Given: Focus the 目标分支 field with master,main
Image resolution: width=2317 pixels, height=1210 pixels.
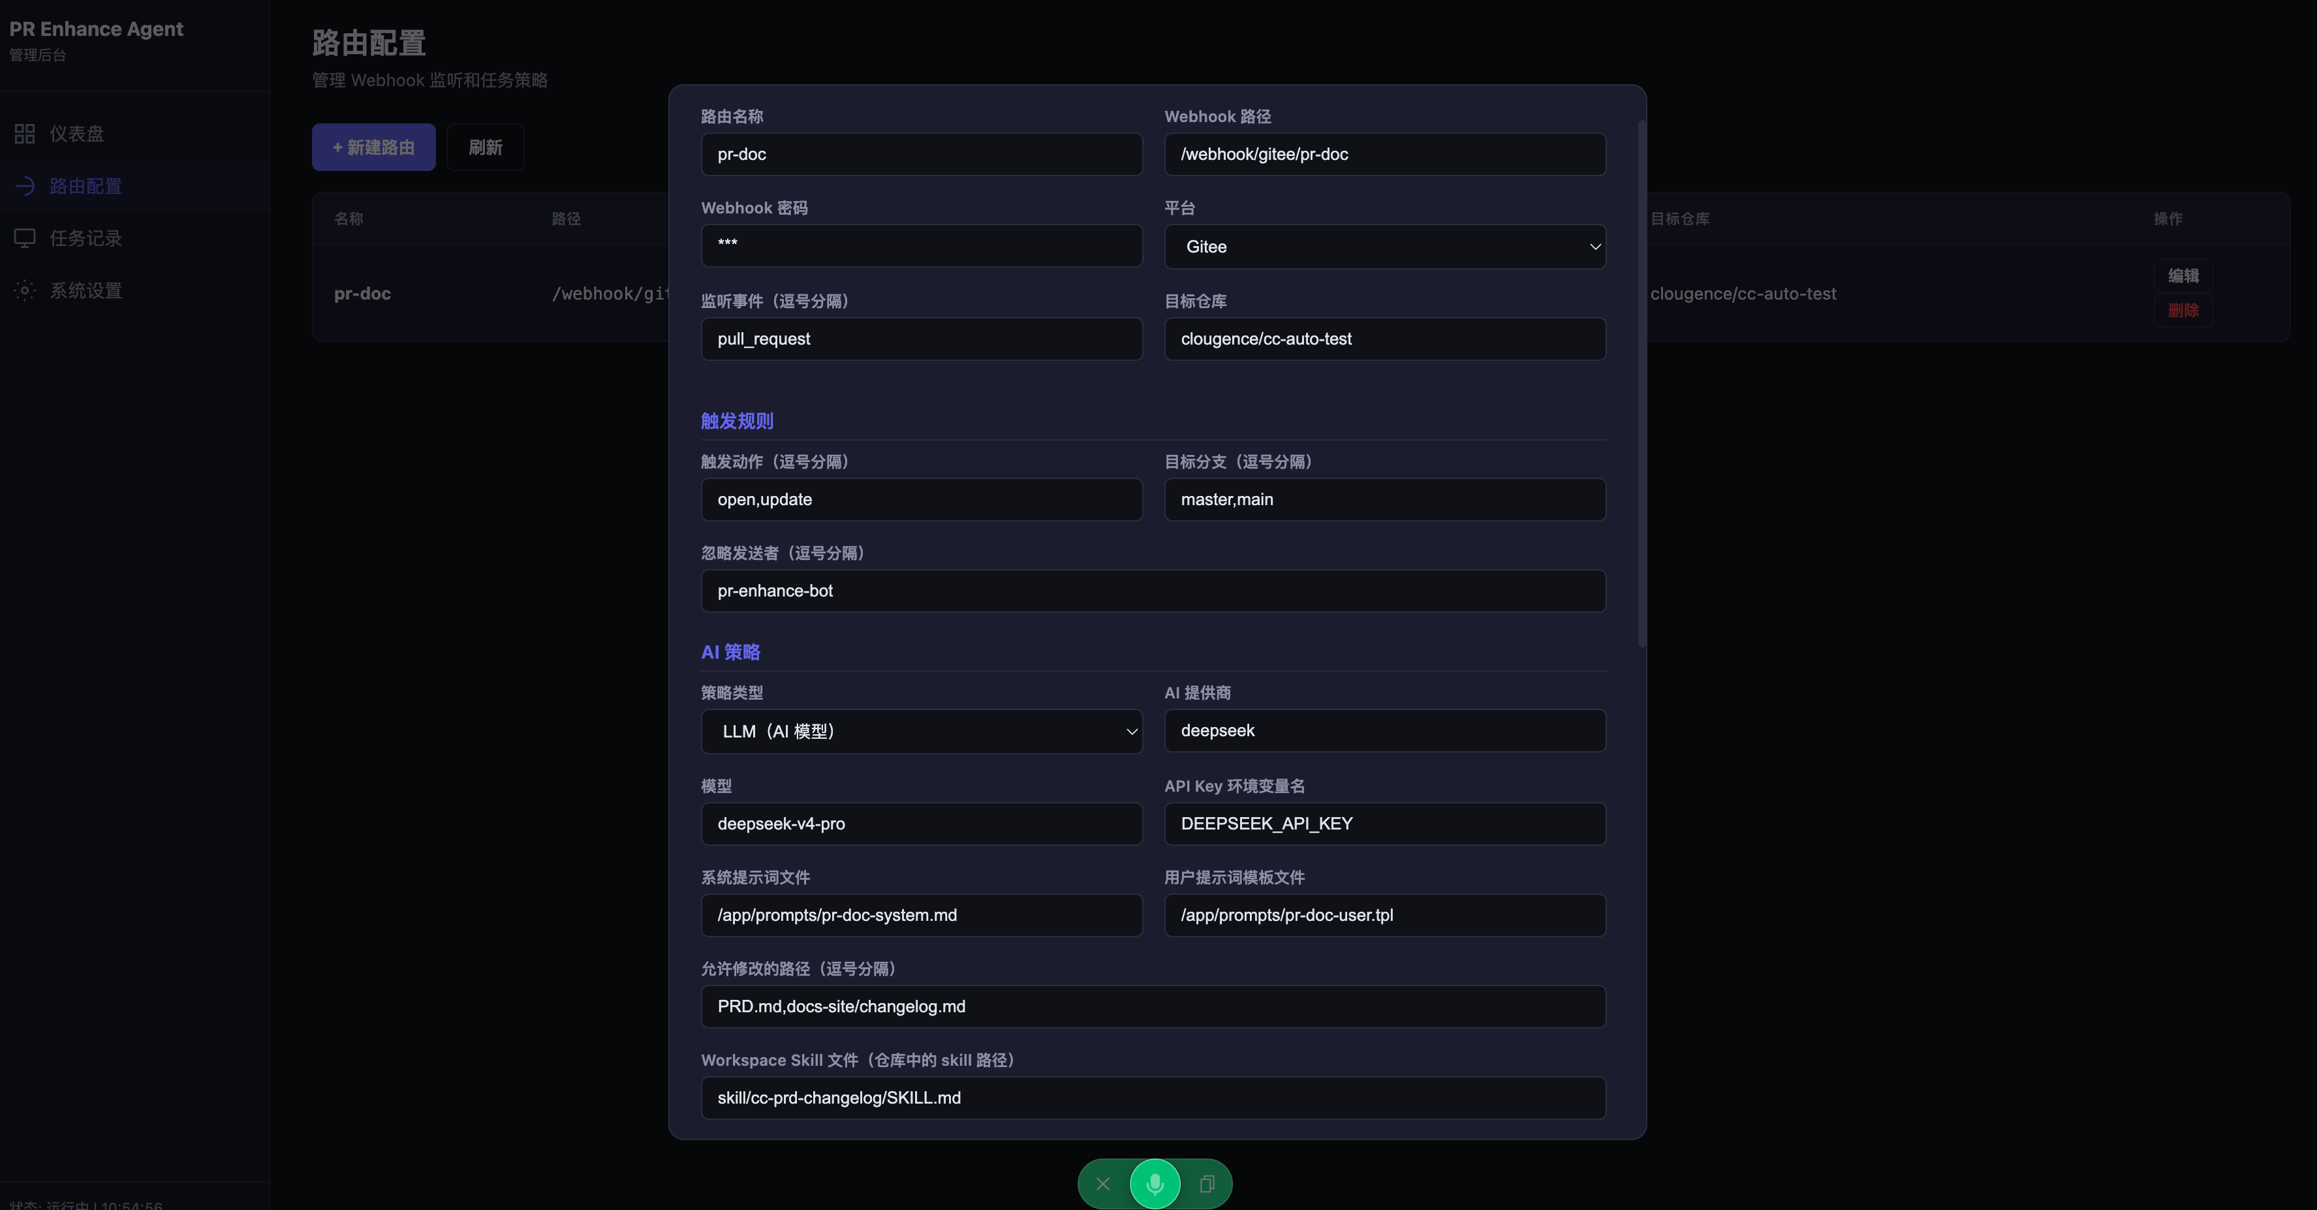Looking at the screenshot, I should click(1385, 499).
